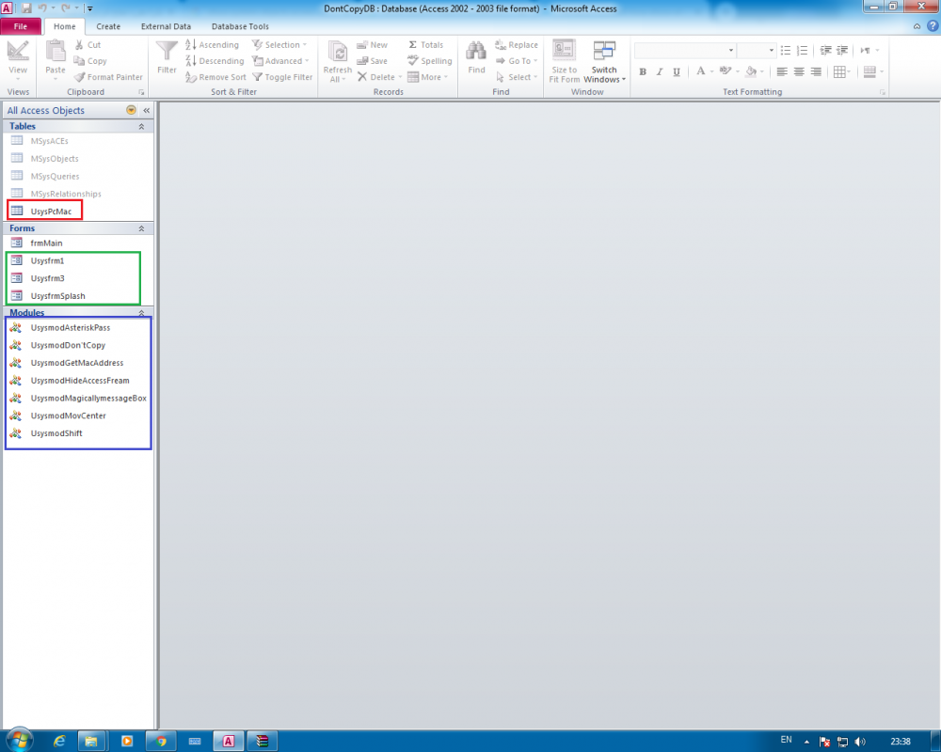Viewport: 941px width, 752px height.
Task: Click the Undo arrow in title bar
Action: (42, 8)
